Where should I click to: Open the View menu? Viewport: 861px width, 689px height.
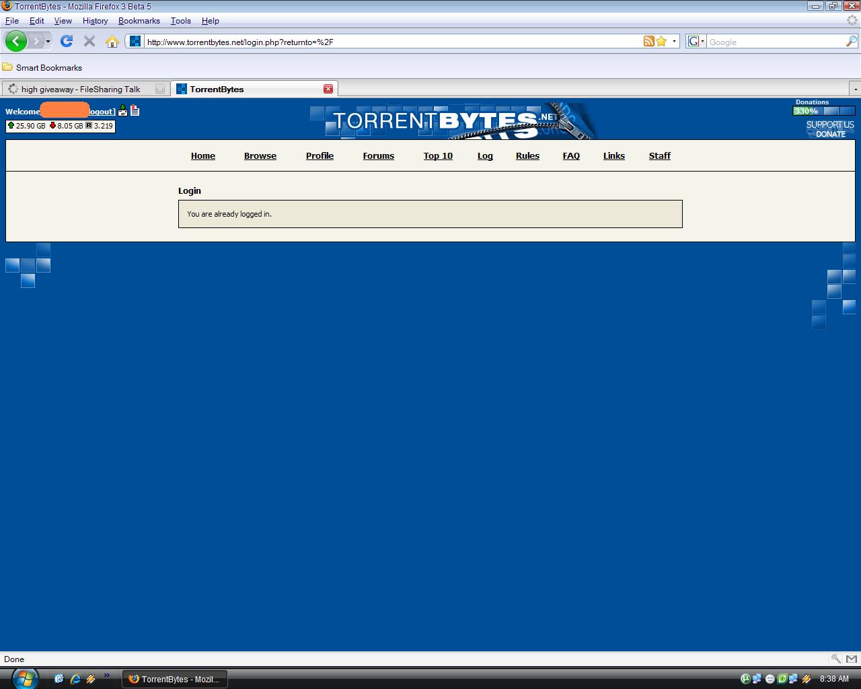tap(63, 21)
